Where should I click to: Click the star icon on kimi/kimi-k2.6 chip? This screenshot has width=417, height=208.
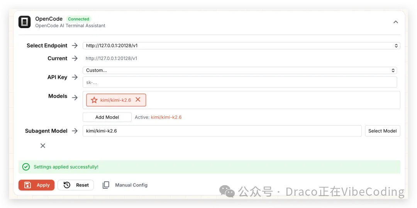point(94,100)
